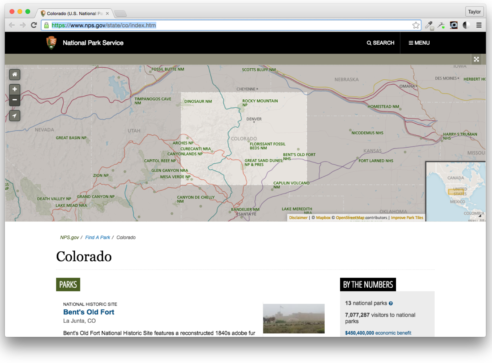Zoom out the map with minus button
This screenshot has height=363, width=492.
(x=15, y=100)
